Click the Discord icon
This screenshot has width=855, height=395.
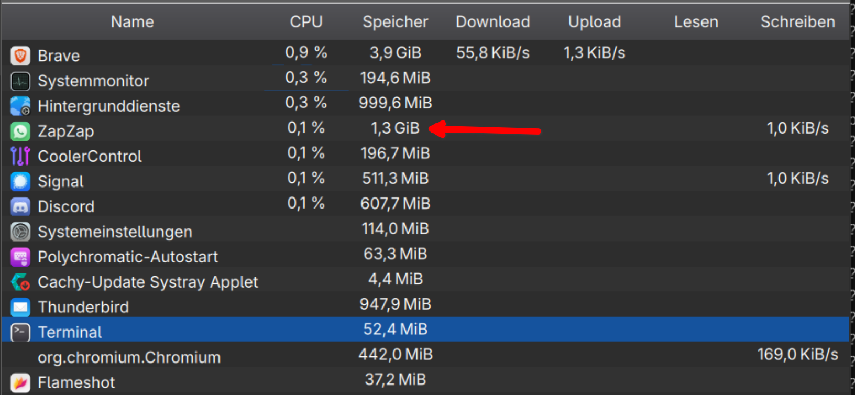[20, 206]
